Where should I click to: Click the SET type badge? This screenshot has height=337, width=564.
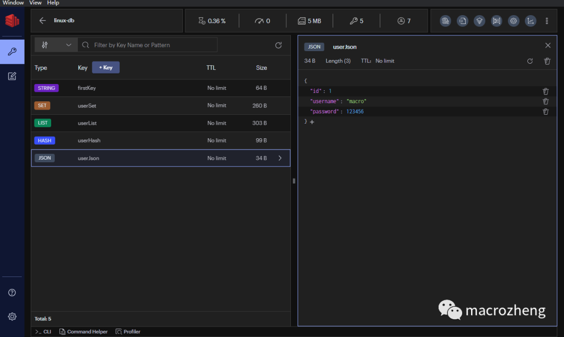pos(42,105)
